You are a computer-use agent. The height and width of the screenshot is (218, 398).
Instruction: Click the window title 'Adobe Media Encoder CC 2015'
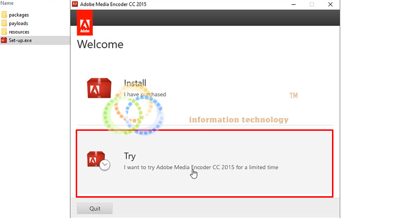[113, 4]
